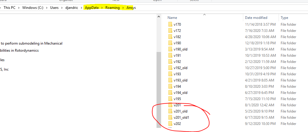Select the v201_old1 folder icon
This screenshot has height=132, width=308.
(170, 117)
